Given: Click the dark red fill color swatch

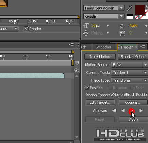Looking at the screenshot, I should click(140, 10).
